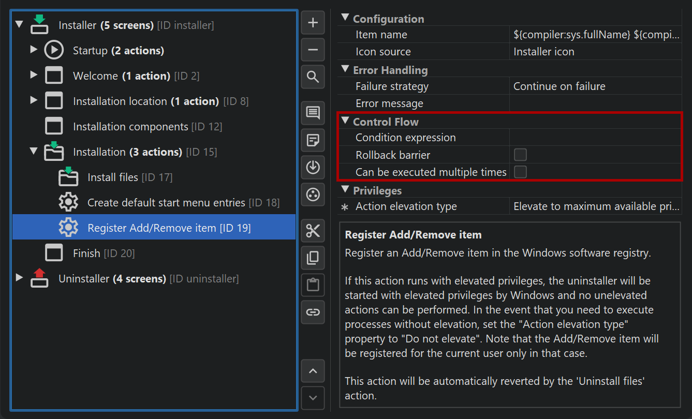Viewport: 692px width, 419px height.
Task: Move item down with chevron button
Action: [313, 398]
